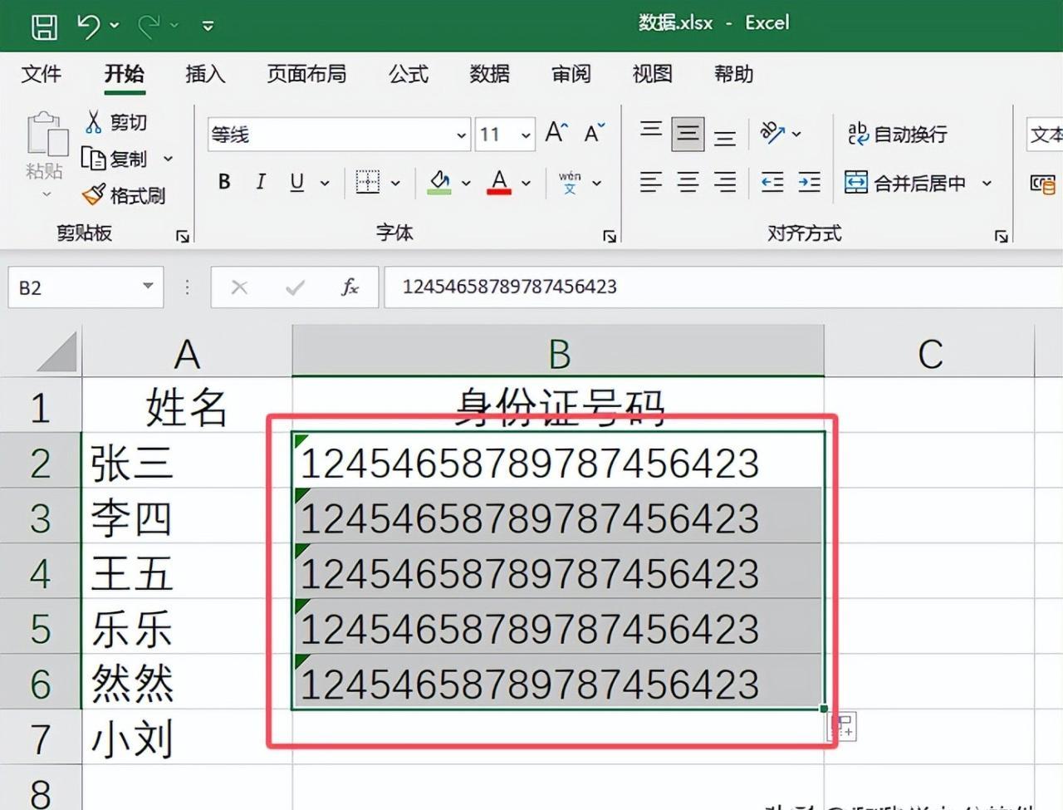
Task: Expand the 粘贴 options arrow
Action: (x=47, y=194)
